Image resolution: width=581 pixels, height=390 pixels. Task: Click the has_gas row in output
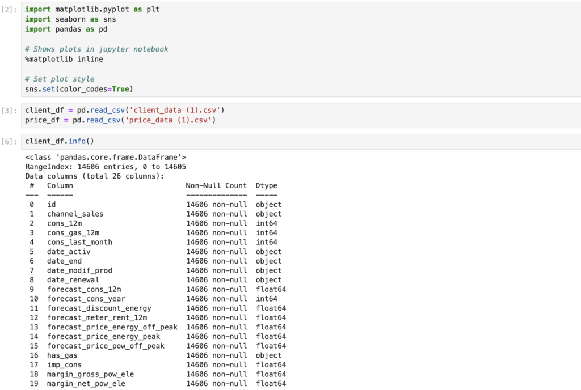pyautogui.click(x=62, y=355)
